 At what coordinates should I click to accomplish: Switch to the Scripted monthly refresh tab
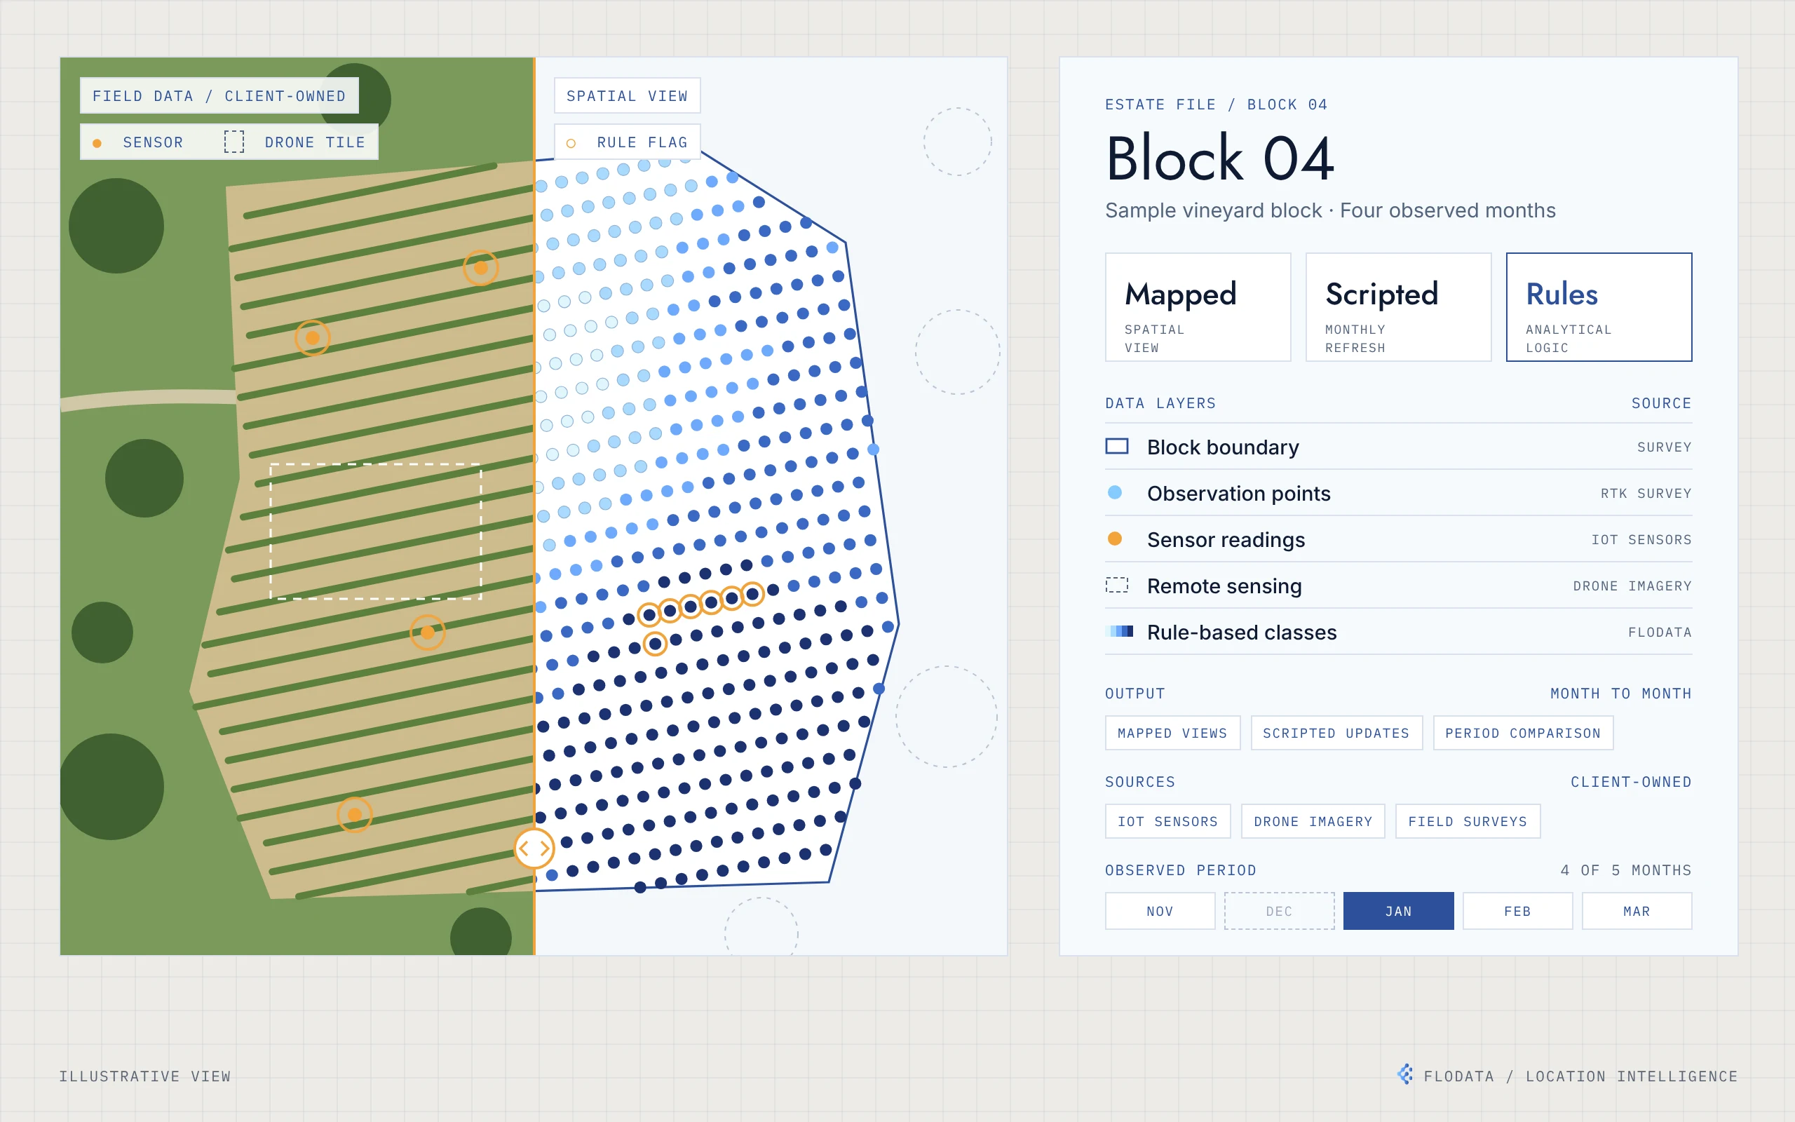1398,307
